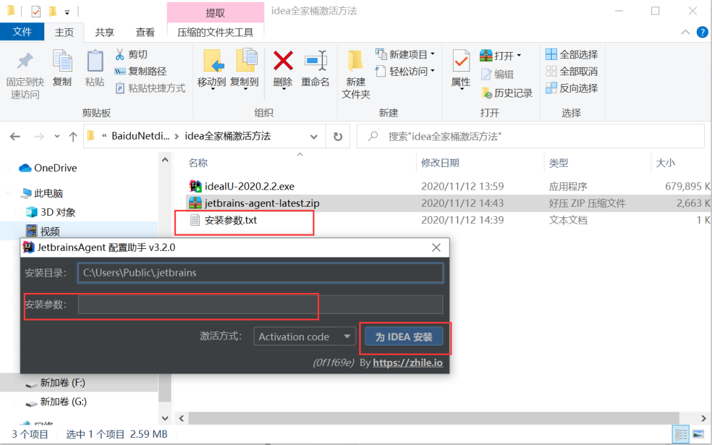
Task: Click the install parameters (安装参数) field
Action: (260, 304)
